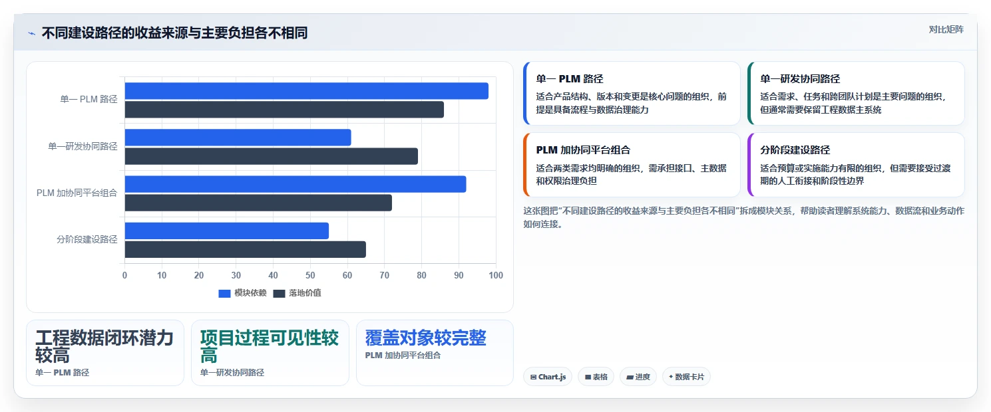This screenshot has width=991, height=412.
Task: Click the 表格 chip's small icon
Action: point(588,377)
